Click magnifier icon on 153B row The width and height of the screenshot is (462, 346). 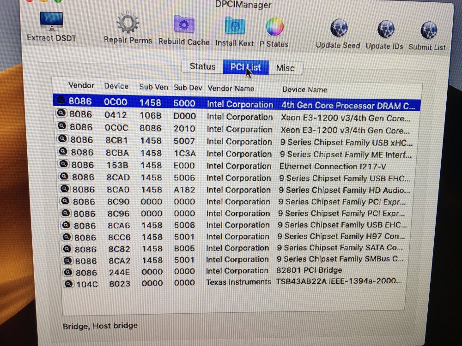[x=64, y=164]
